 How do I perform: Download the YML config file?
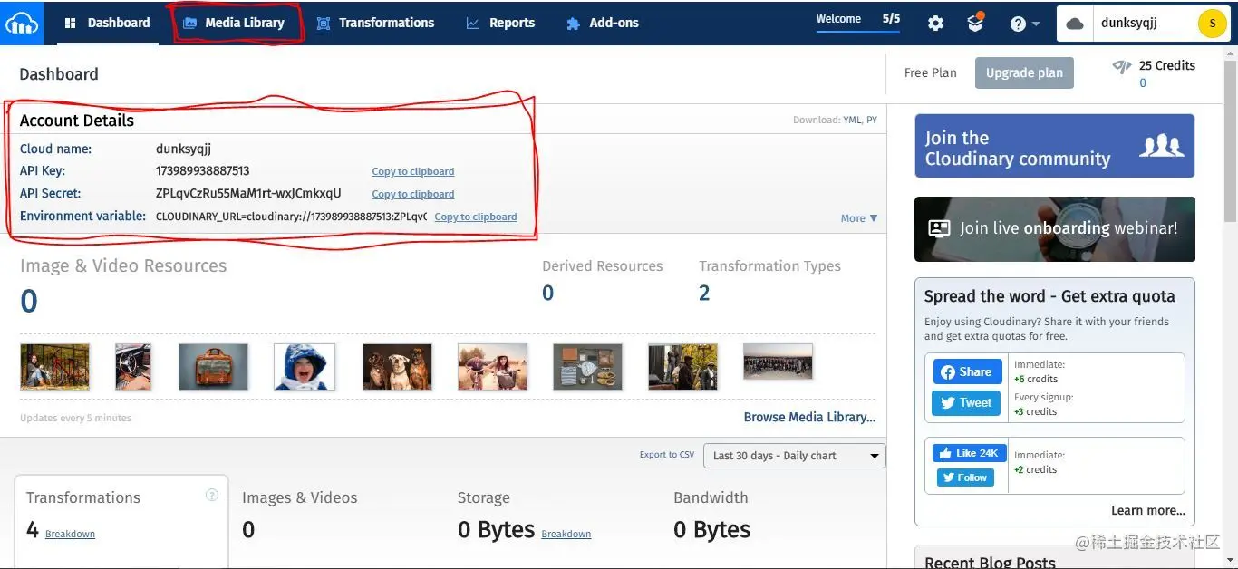tap(852, 120)
